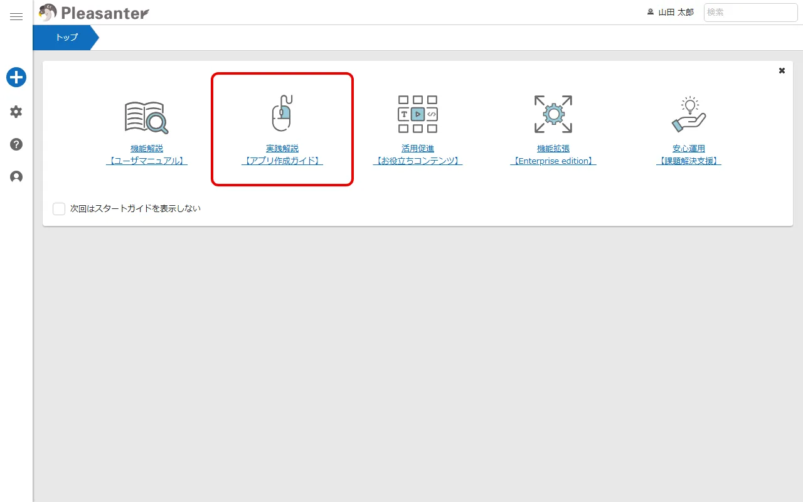Click the mouse icon for 実践解説
Viewport: 803px width, 502px height.
[x=282, y=114]
